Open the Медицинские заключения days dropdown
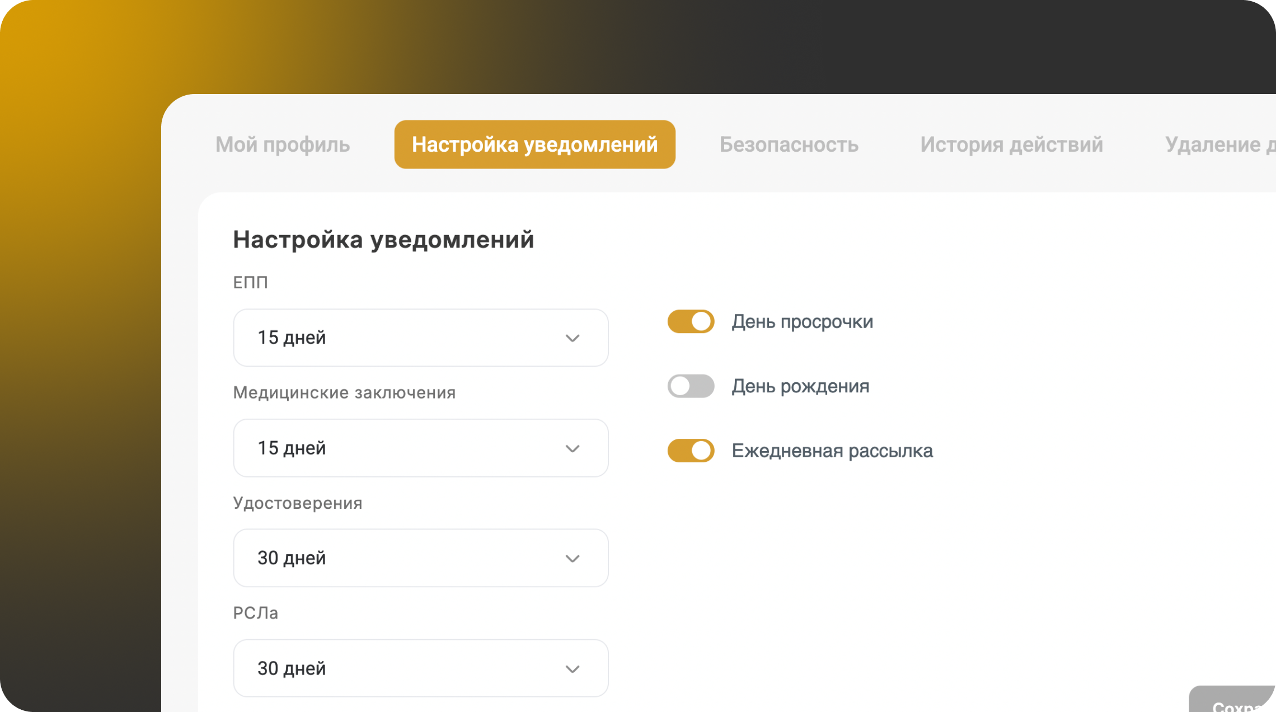 click(x=421, y=448)
